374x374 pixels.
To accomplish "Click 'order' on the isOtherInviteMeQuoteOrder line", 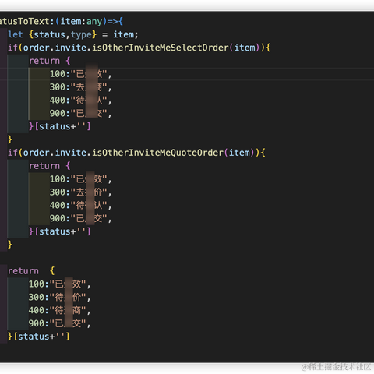I will 37,153.
